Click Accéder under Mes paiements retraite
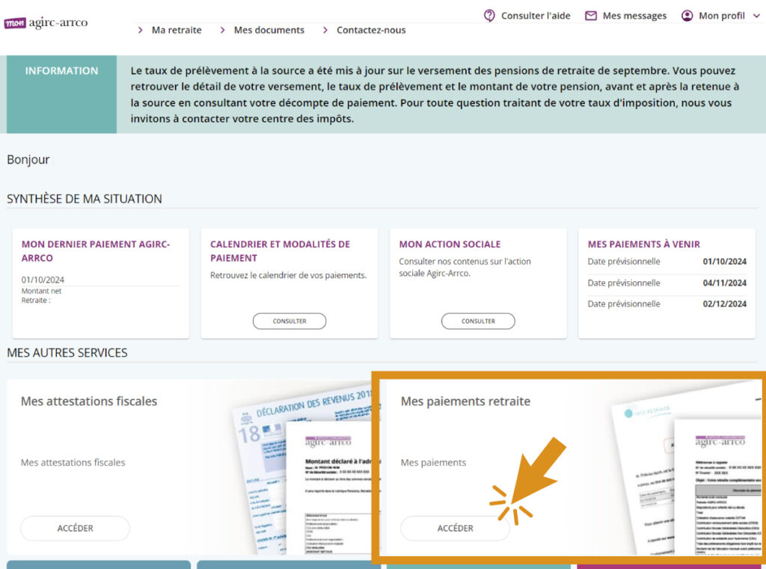The width and height of the screenshot is (766, 569). [x=455, y=528]
